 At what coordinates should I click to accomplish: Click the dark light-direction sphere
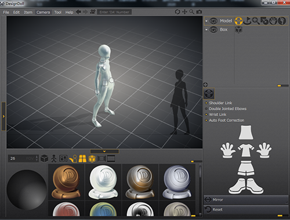coord(27,190)
